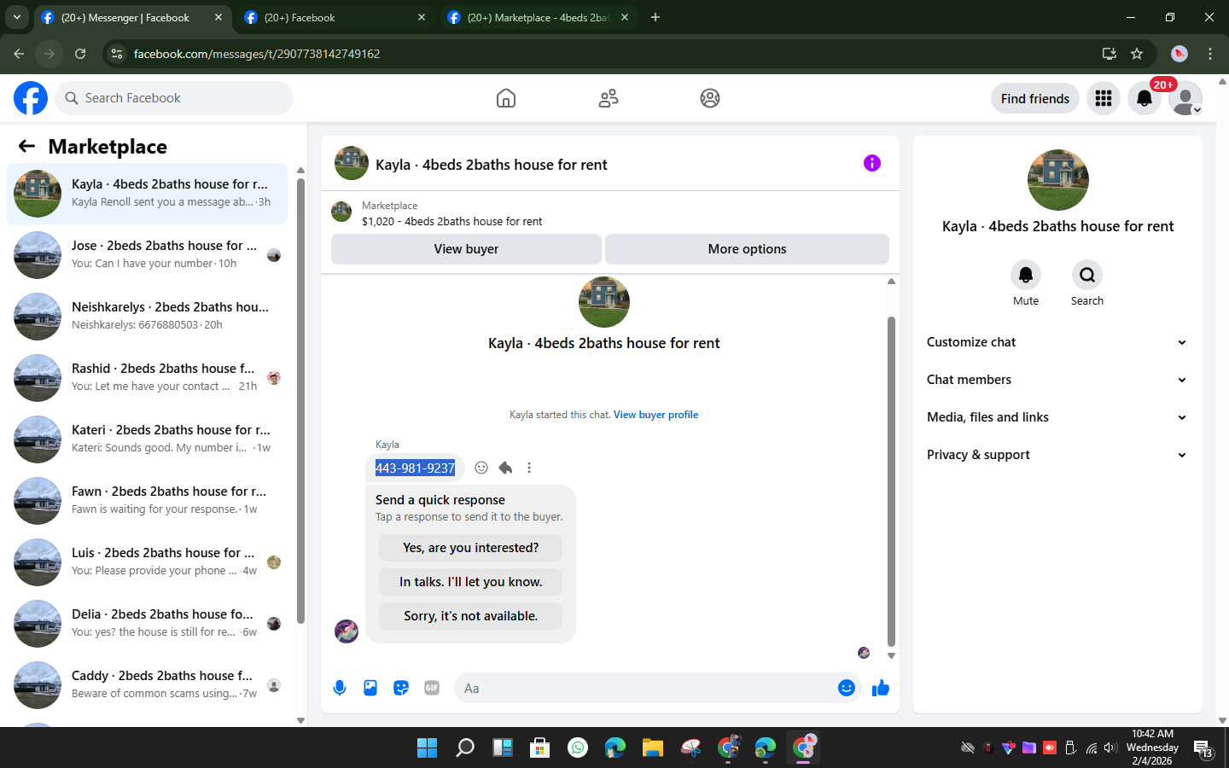Open Fawn conversation waiting for response
The width and height of the screenshot is (1229, 768).
click(x=147, y=501)
